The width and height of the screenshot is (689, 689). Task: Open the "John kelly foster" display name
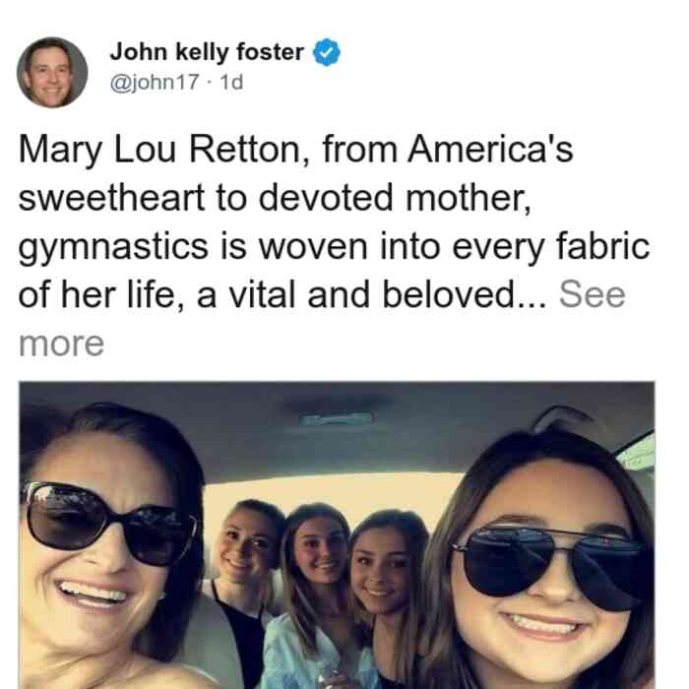pyautogui.click(x=207, y=52)
